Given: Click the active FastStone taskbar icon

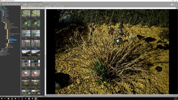Looking at the screenshot, I should [36, 99].
